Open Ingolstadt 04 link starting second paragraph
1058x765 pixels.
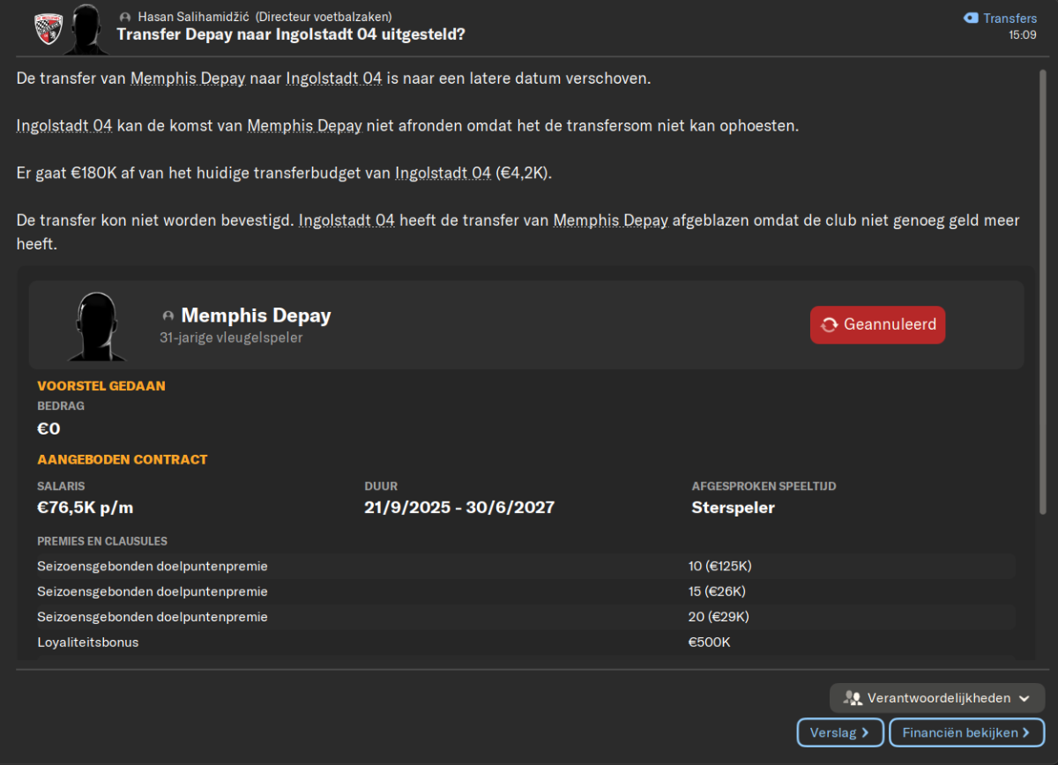(64, 125)
